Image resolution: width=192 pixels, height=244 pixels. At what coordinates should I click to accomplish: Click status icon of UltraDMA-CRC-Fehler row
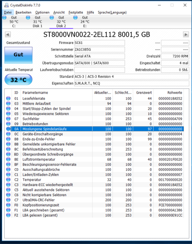coord(8,200)
